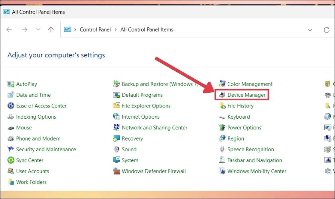The height and width of the screenshot is (199, 335).
Task: Click the Internet Options globe icon
Action: click(x=116, y=117)
